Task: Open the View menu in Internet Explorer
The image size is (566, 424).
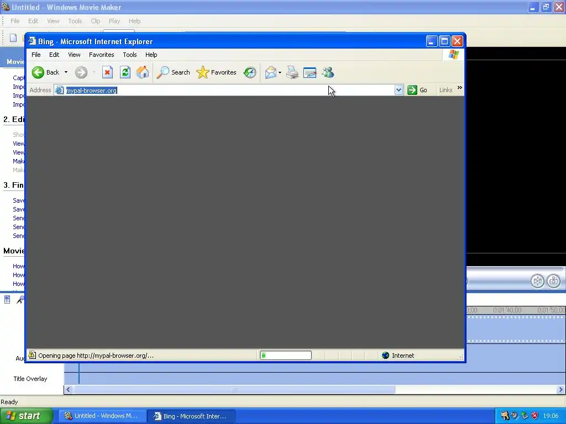Action: point(75,55)
